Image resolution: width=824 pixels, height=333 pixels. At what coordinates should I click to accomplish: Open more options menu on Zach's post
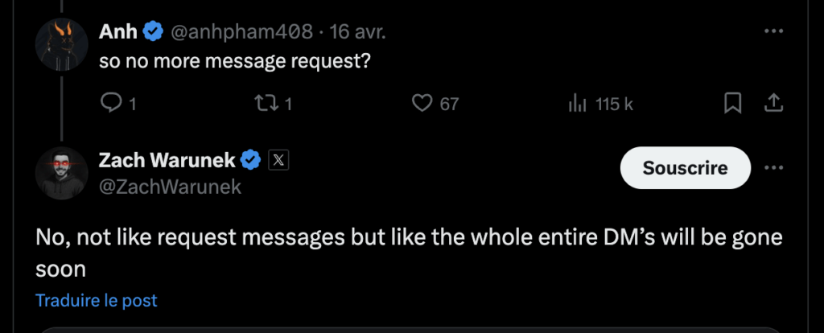click(x=773, y=167)
